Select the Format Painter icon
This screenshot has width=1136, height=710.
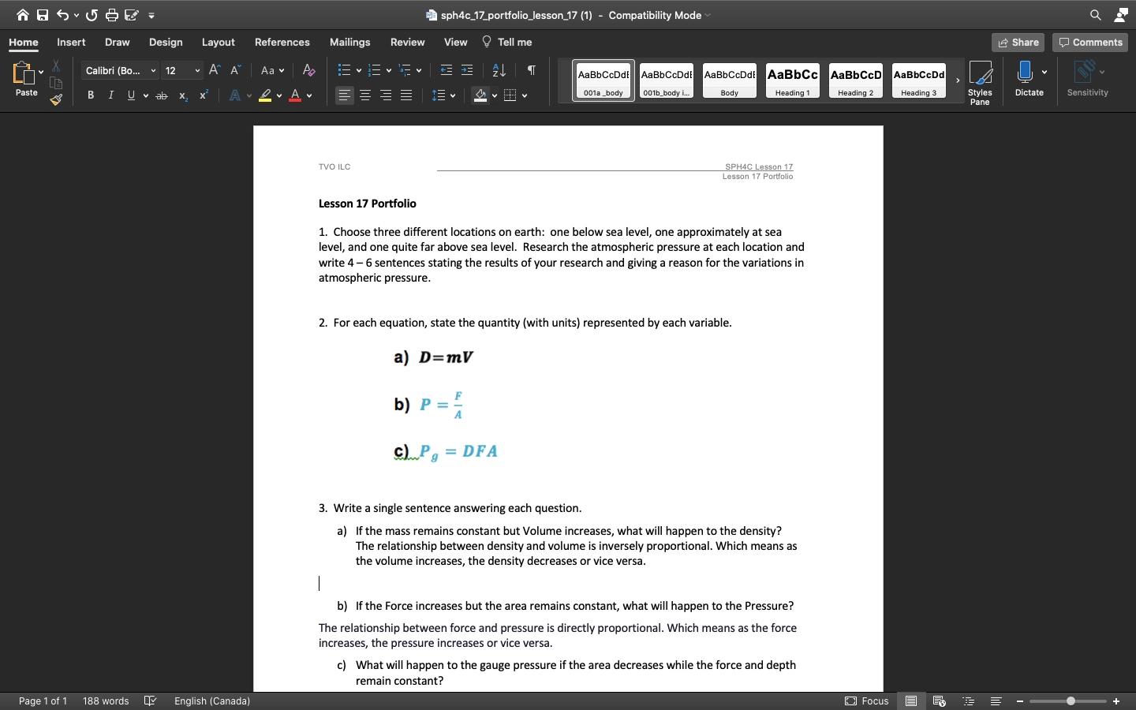pos(56,100)
